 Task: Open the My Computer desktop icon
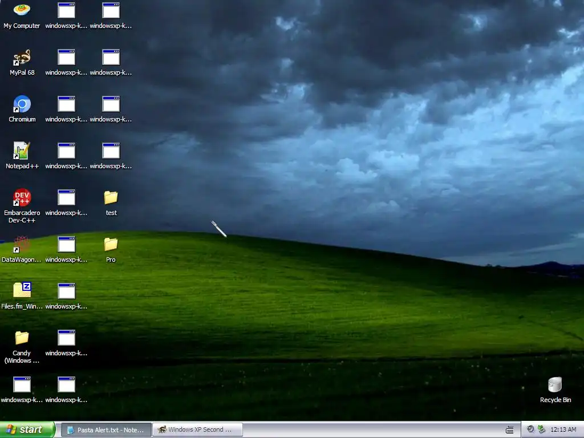[x=22, y=10]
